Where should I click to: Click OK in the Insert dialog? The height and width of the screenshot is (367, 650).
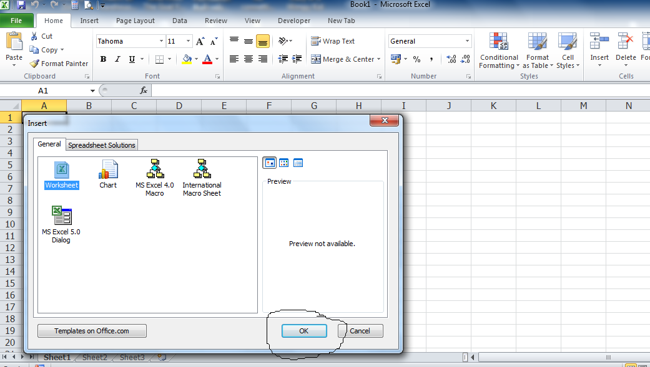(304, 331)
